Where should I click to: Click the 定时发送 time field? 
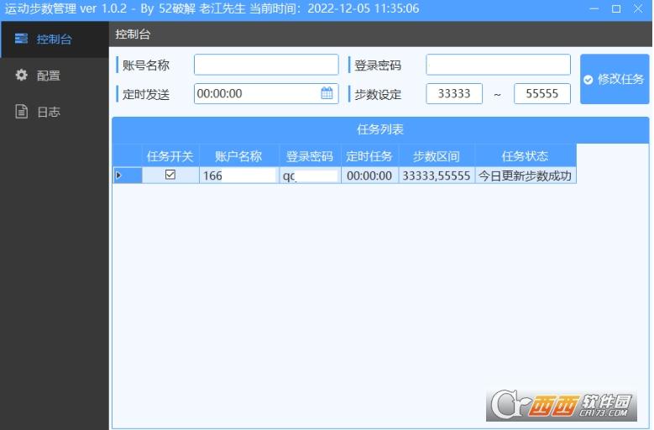point(266,93)
